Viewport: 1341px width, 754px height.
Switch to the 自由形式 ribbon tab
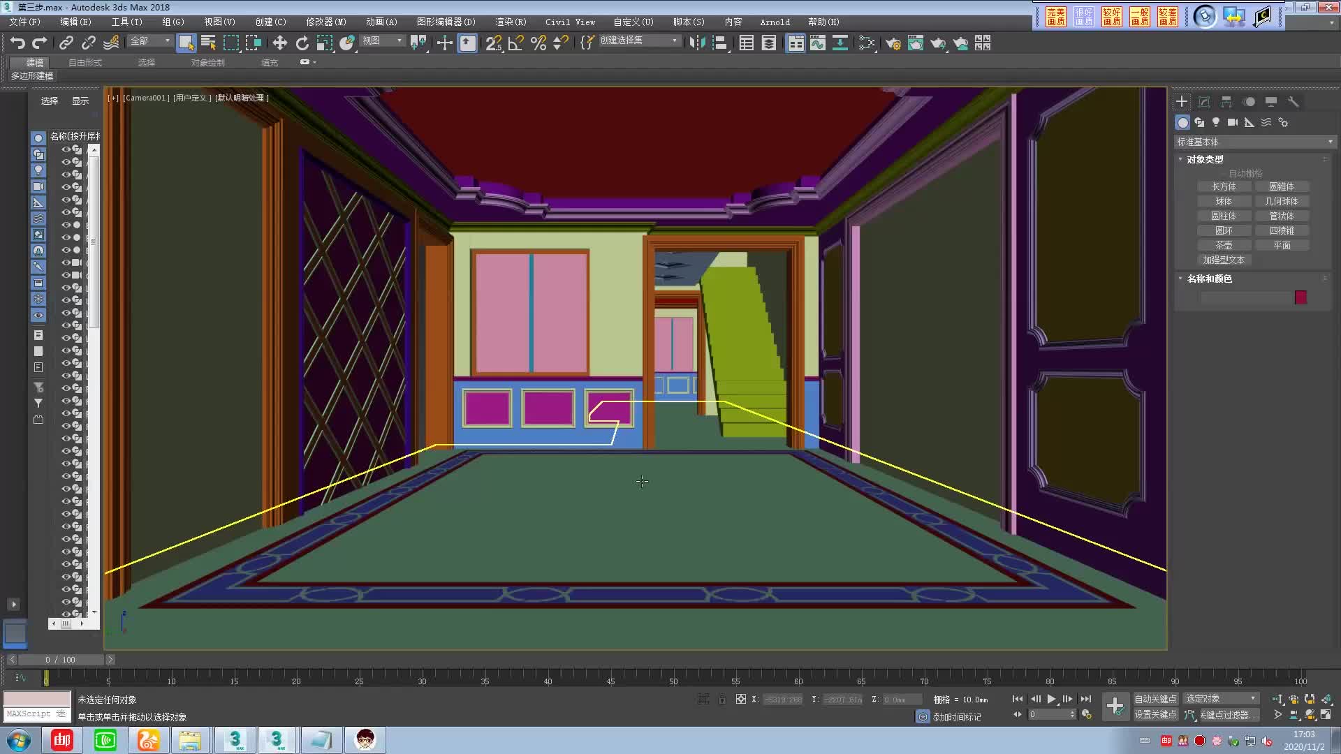(85, 63)
